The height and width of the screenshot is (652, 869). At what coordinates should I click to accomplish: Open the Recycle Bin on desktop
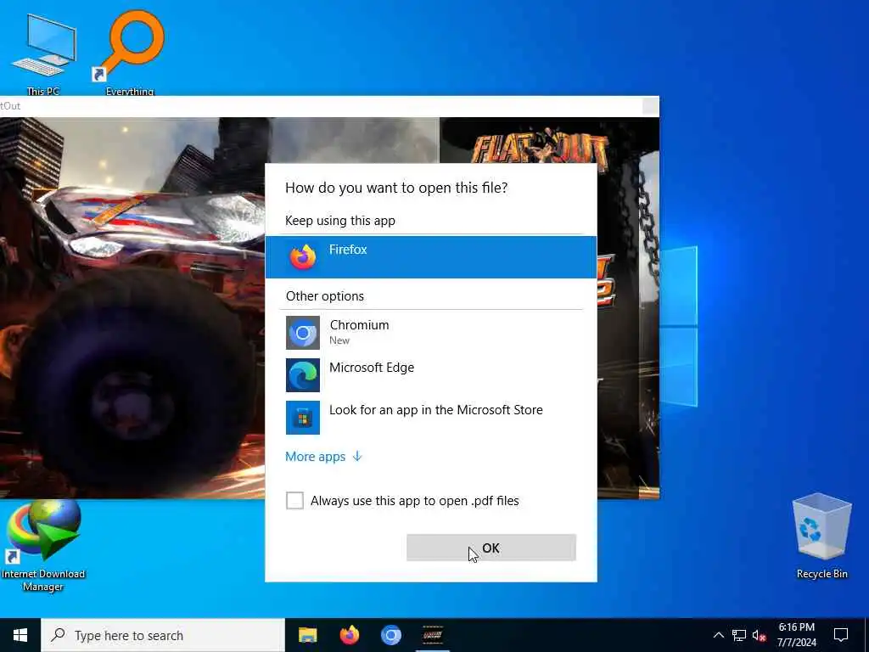click(x=821, y=537)
